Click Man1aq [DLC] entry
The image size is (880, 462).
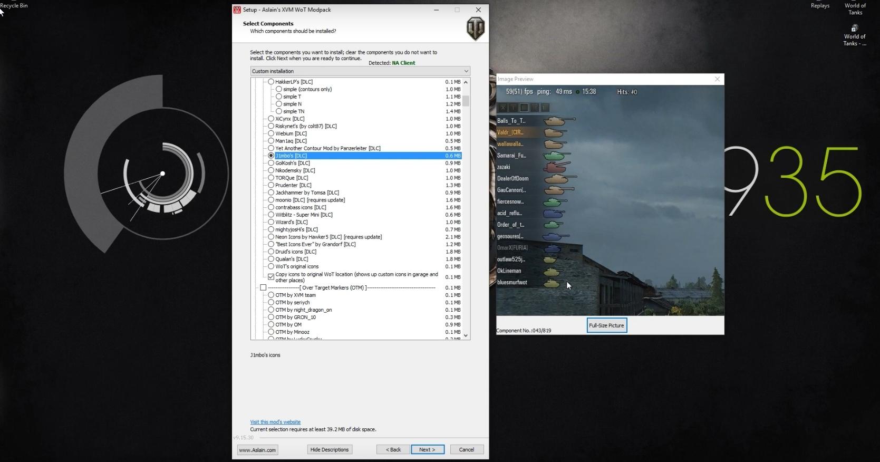coord(291,141)
